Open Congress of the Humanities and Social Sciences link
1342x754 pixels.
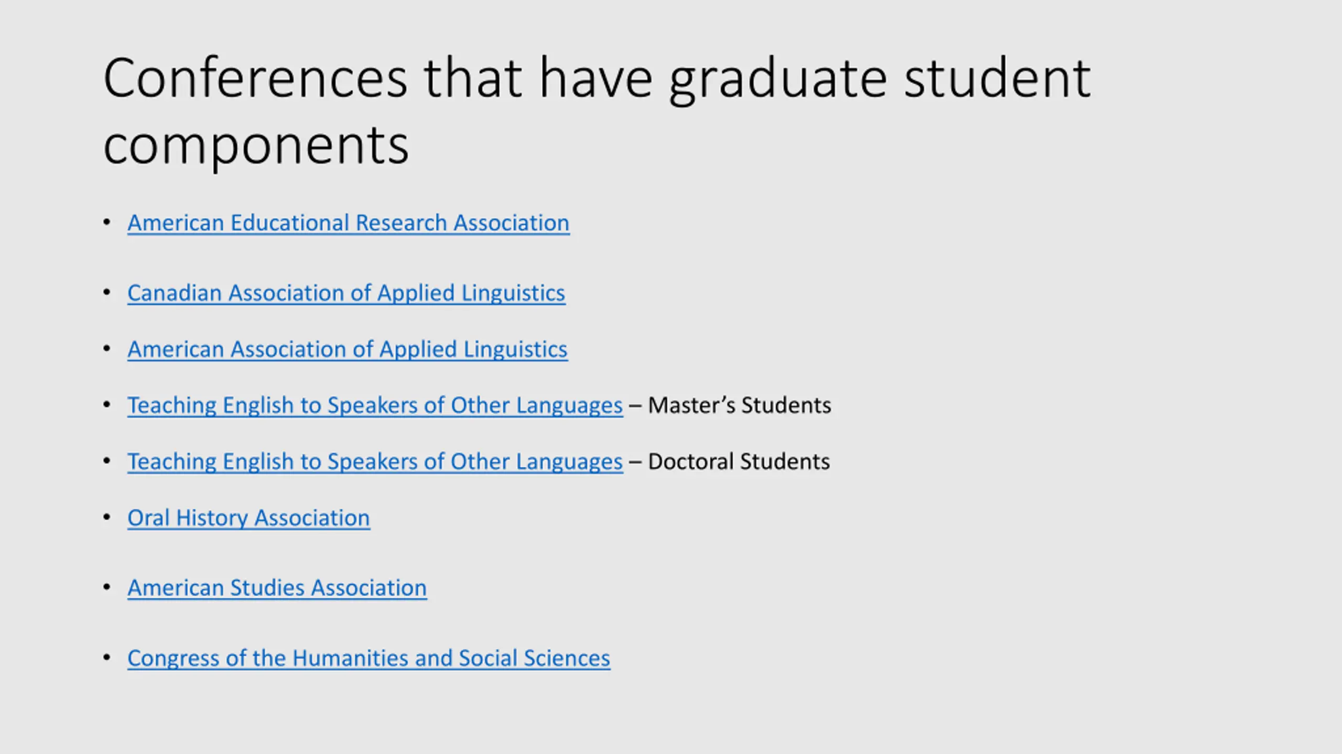click(369, 658)
